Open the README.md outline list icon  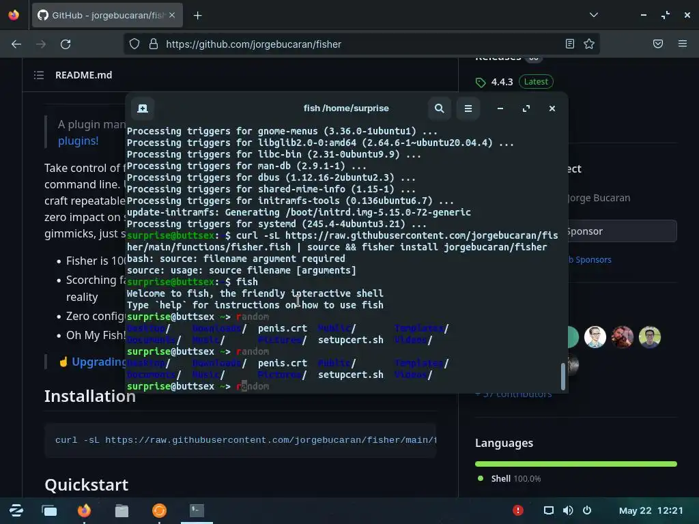tap(39, 75)
